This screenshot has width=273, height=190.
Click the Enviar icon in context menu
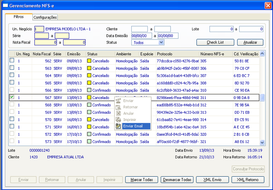click(x=118, y=101)
